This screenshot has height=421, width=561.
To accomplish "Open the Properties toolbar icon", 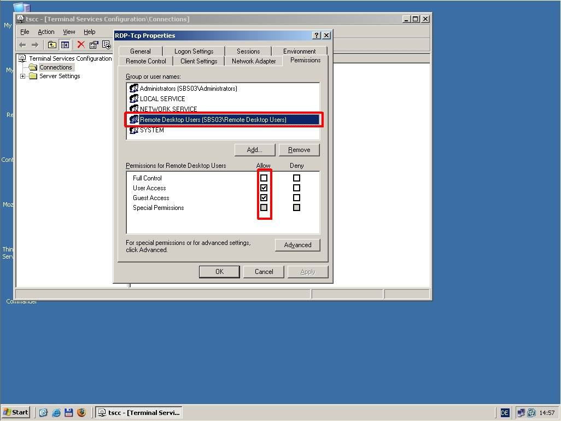I will point(93,45).
